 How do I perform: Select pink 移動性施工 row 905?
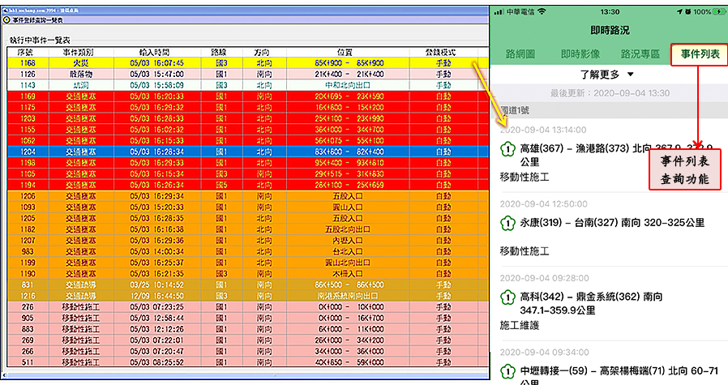(246, 319)
